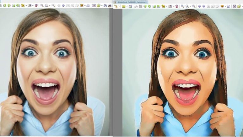Click save floppy-disk icon in cartoonized window
This screenshot has width=243, height=137.
(130, 6)
